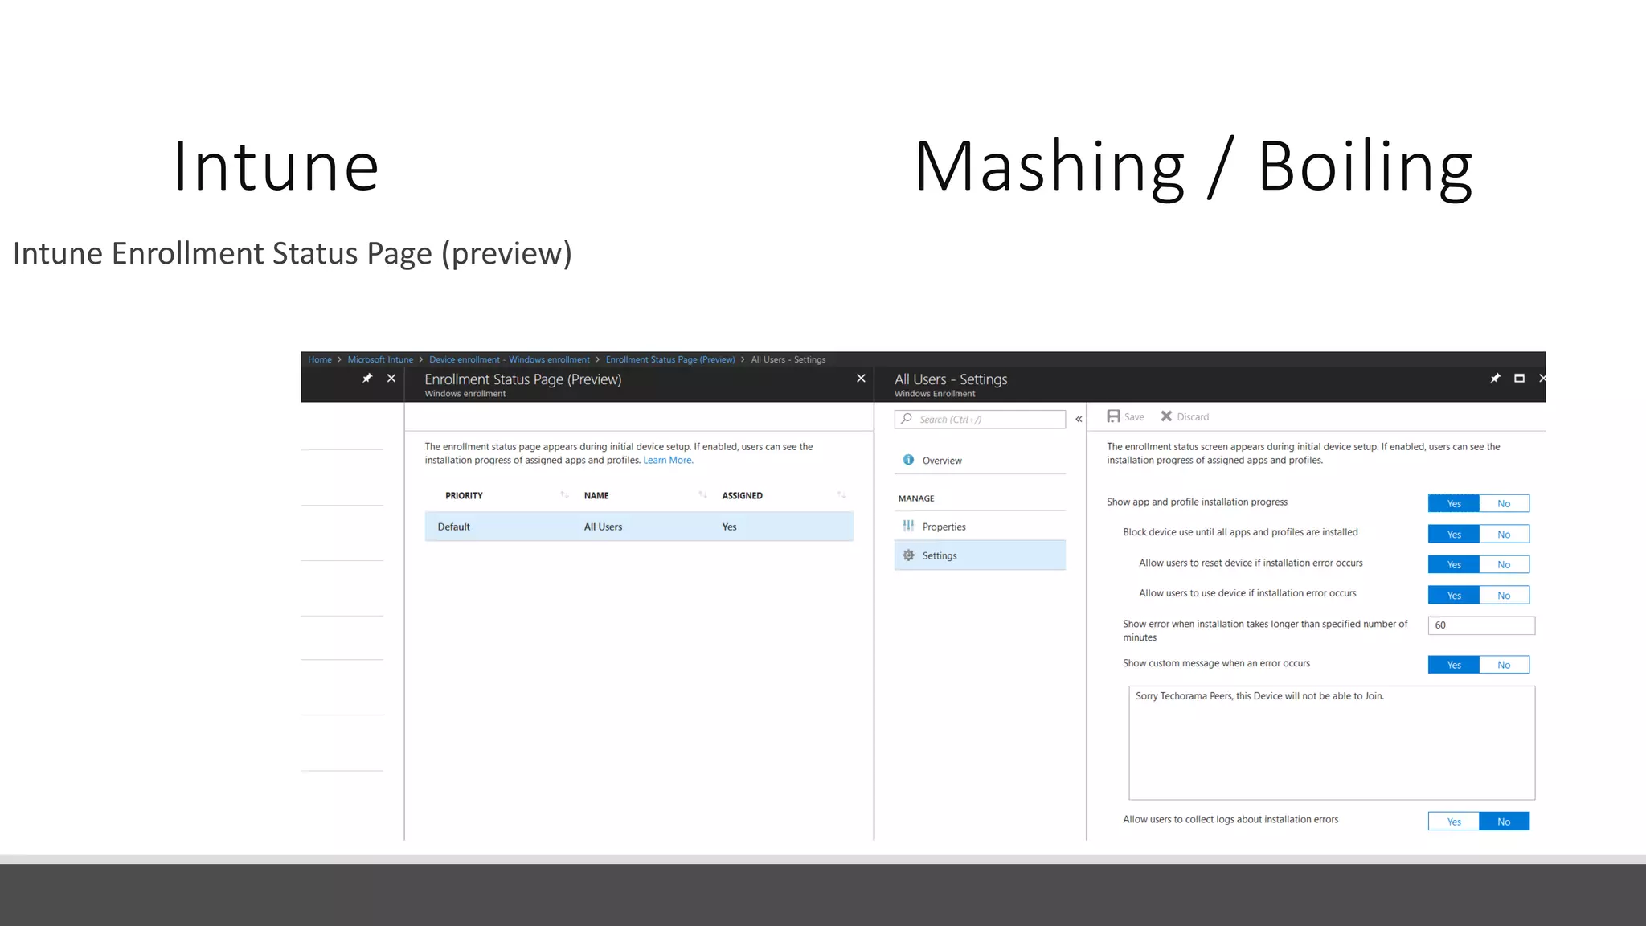Set Block device use to No
1646x926 pixels.
(x=1504, y=534)
